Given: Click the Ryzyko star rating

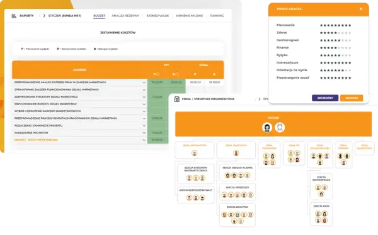Looking at the screenshot, I should point(335,55).
